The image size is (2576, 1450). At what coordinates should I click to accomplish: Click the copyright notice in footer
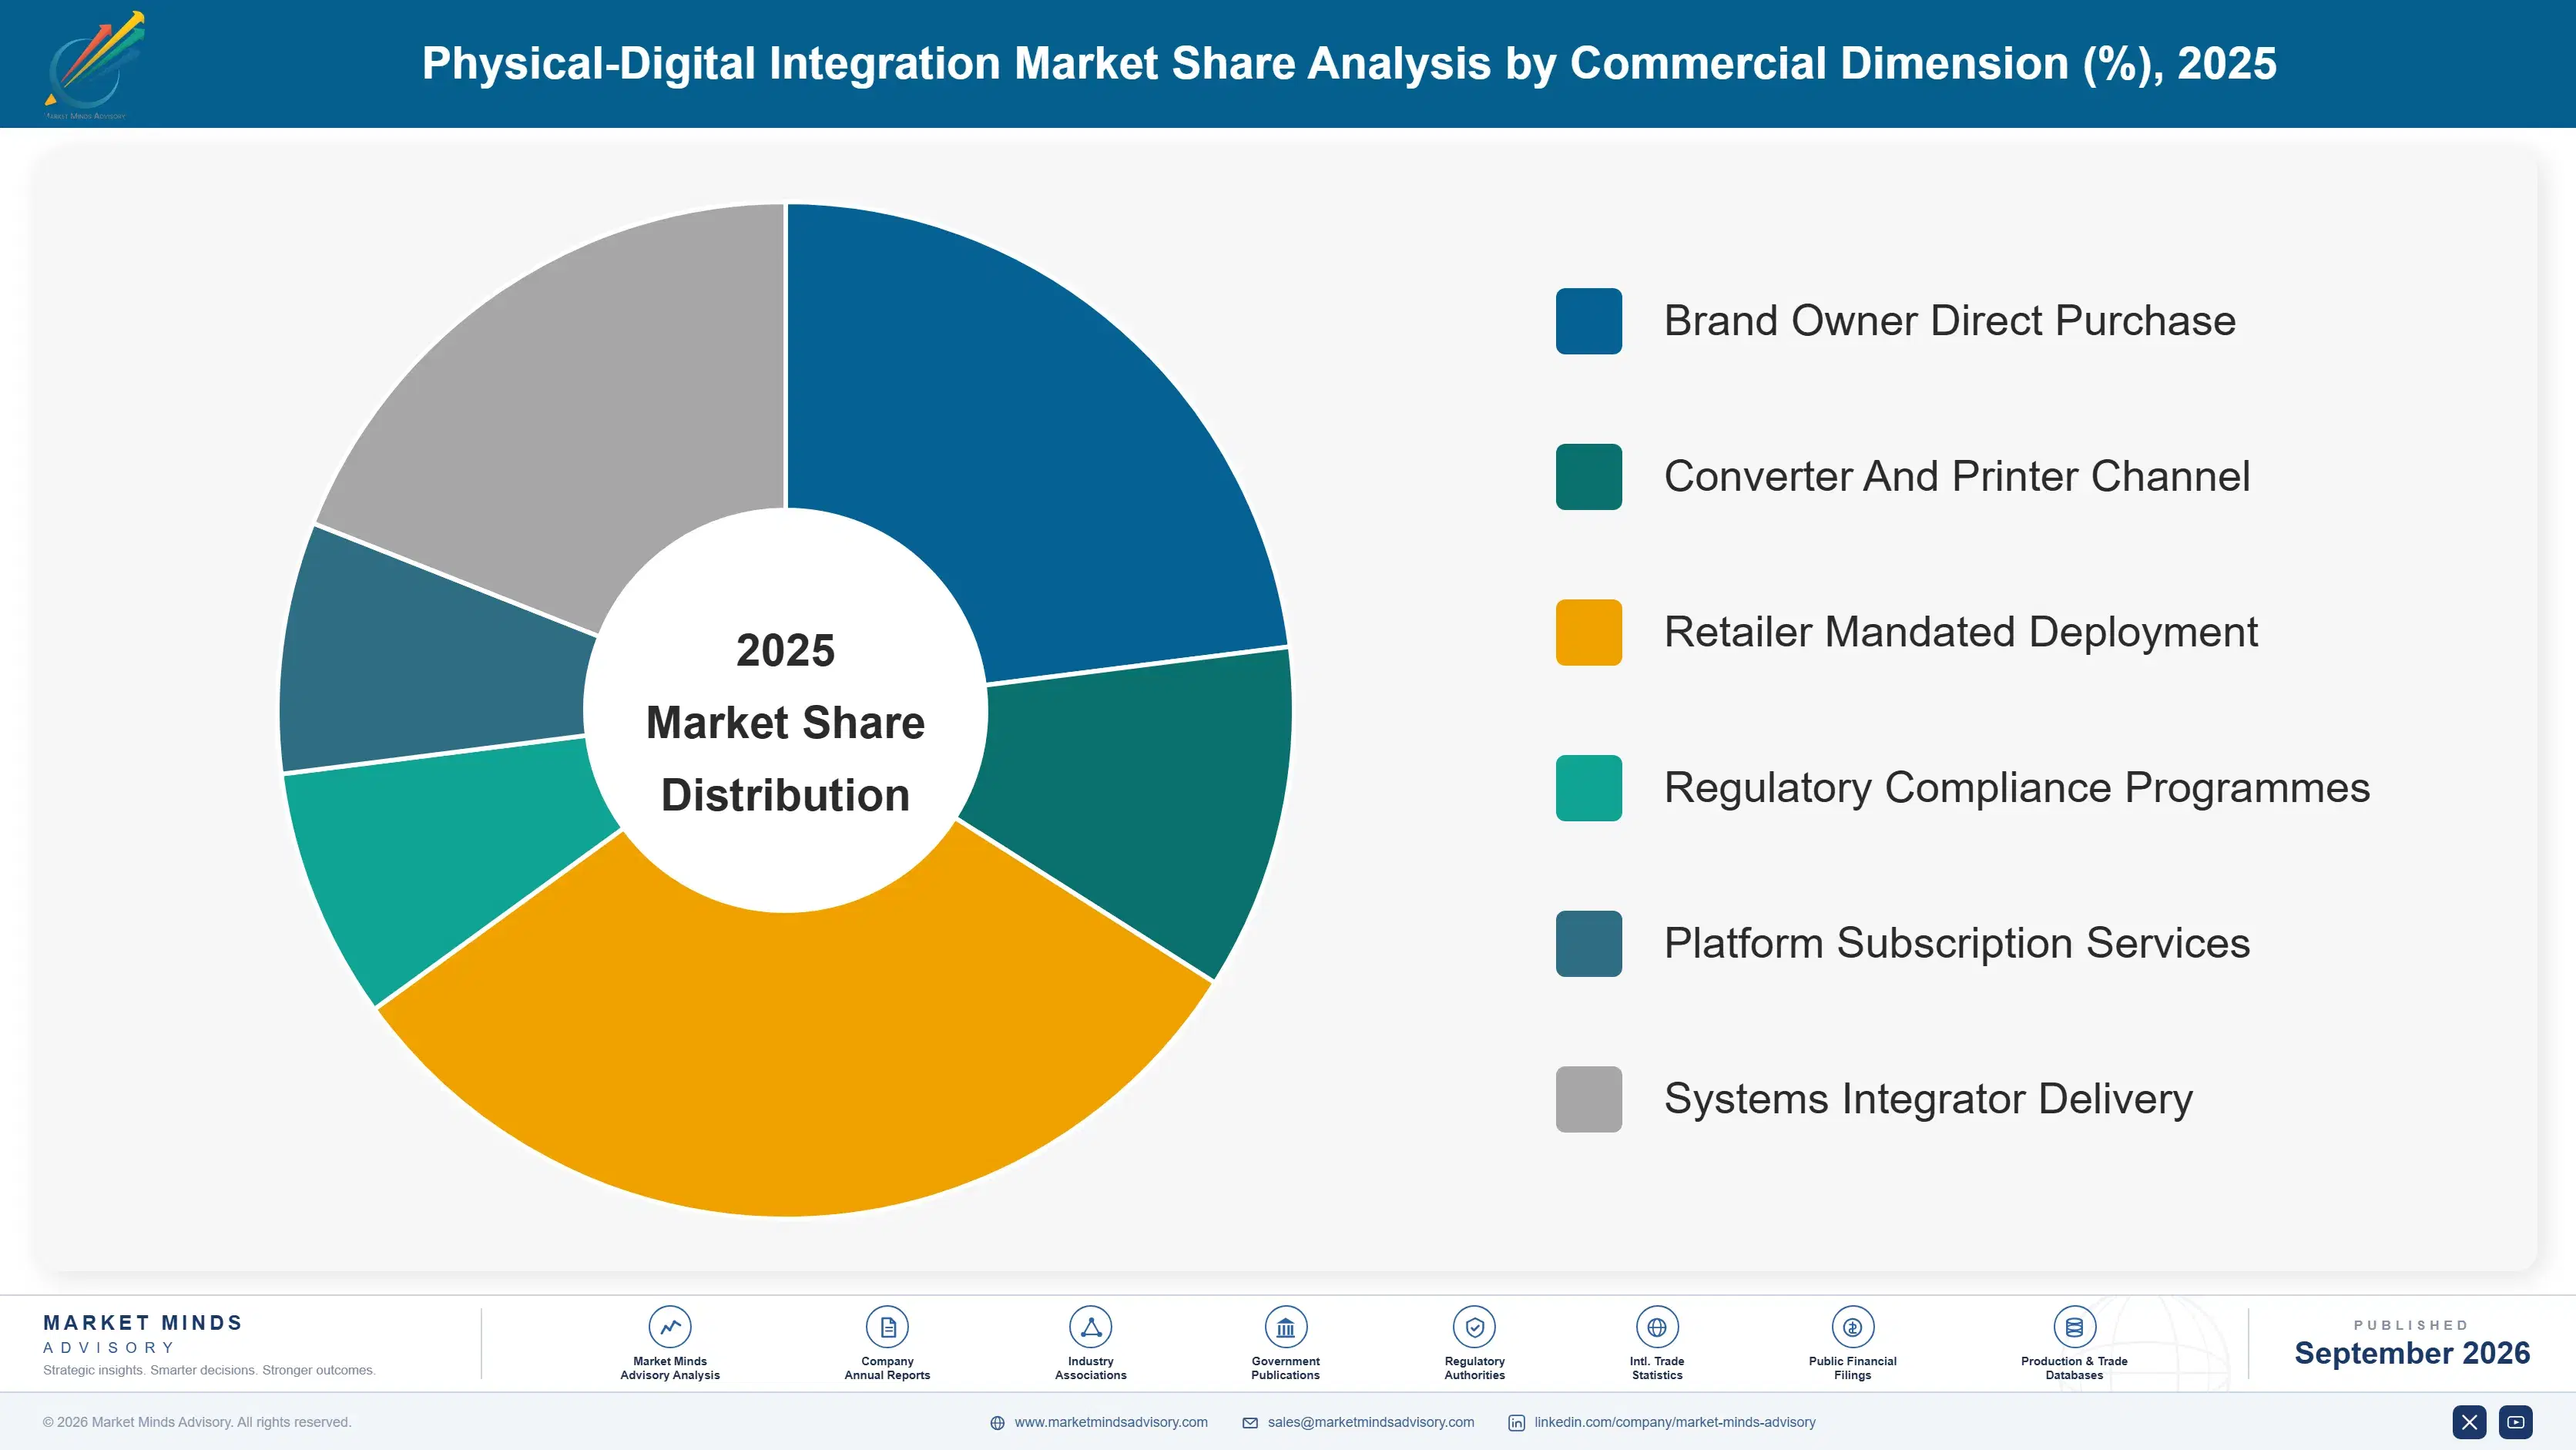tap(197, 1422)
